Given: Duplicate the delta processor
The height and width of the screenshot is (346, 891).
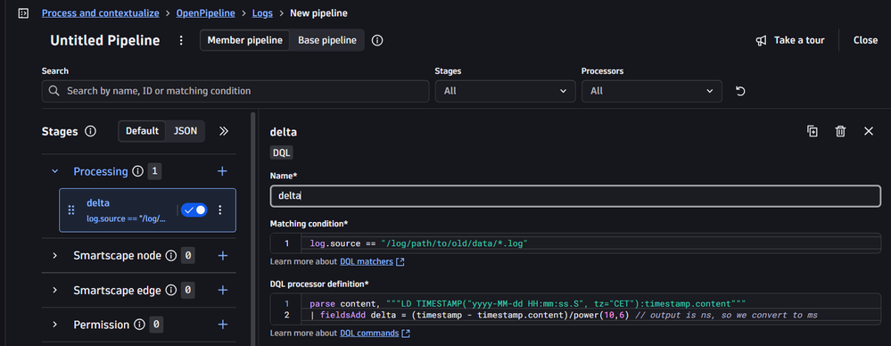Looking at the screenshot, I should point(813,131).
